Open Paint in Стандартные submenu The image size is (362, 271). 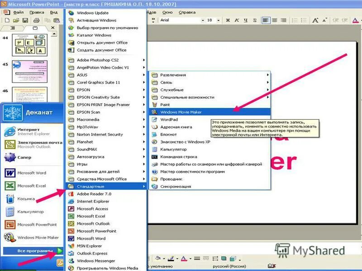point(210,105)
